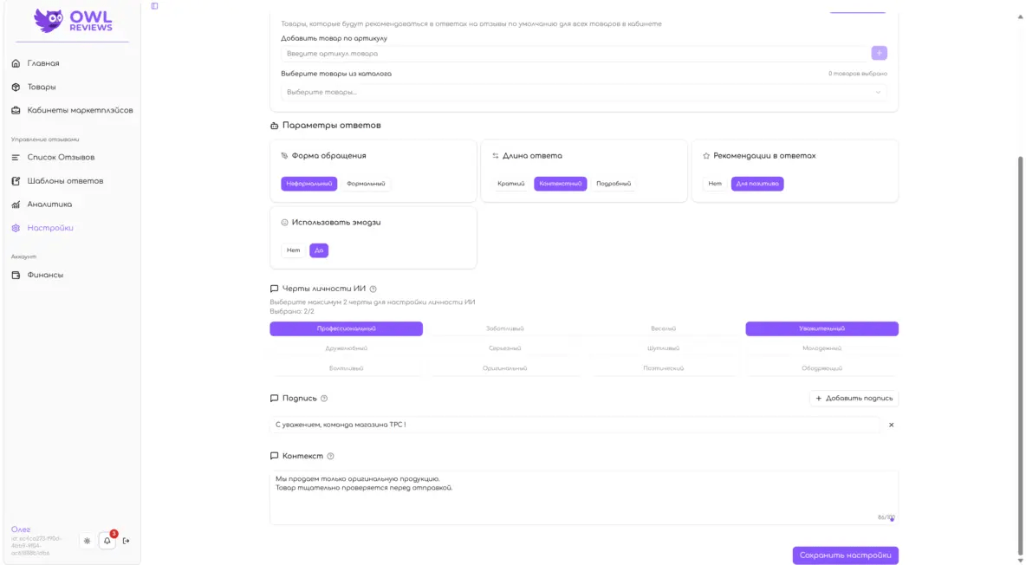
Task: Click Сохранить настройки button
Action: pyautogui.click(x=845, y=555)
